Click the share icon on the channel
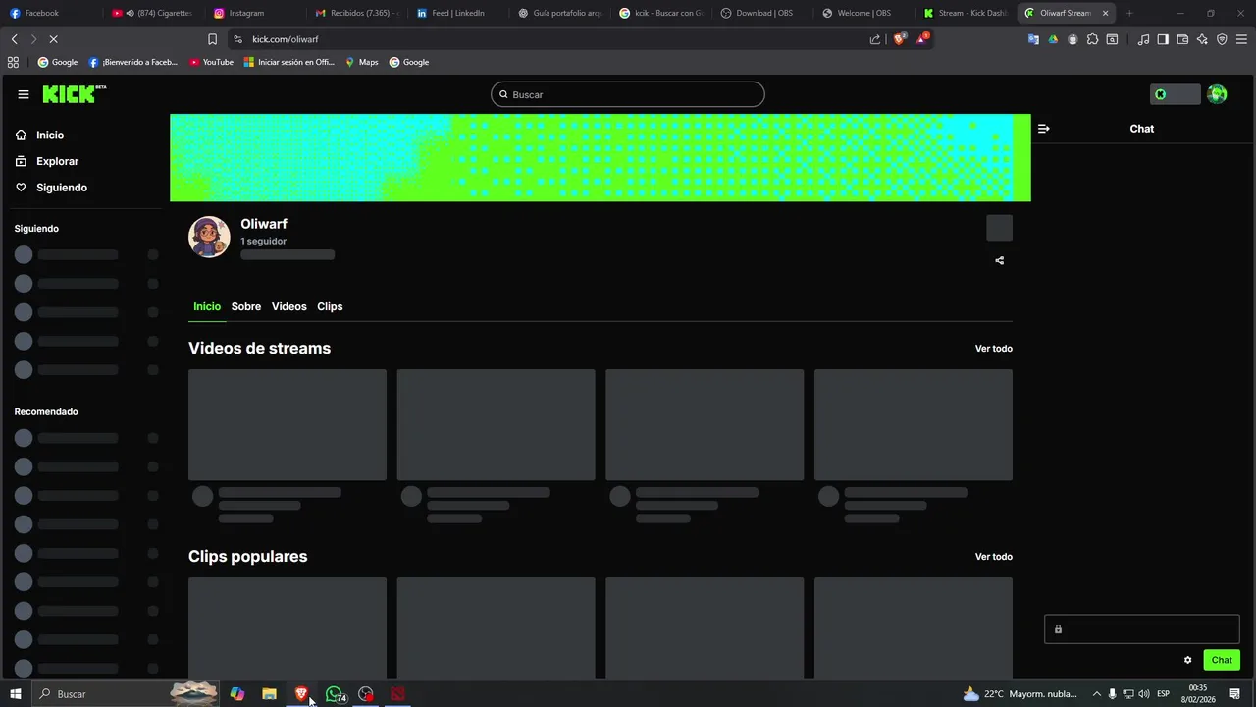This screenshot has width=1256, height=707. tap(999, 260)
